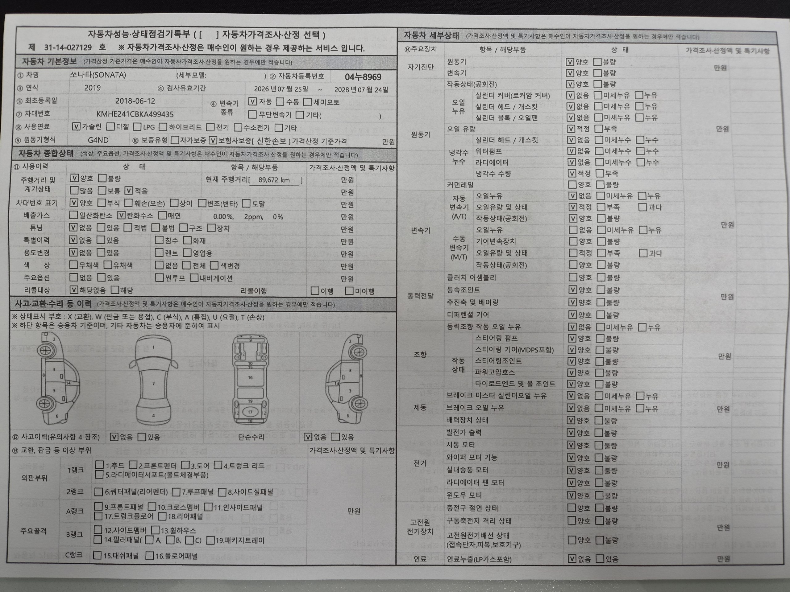
Task: Check the 16.플로어패널 checkbox
Action: (x=150, y=556)
